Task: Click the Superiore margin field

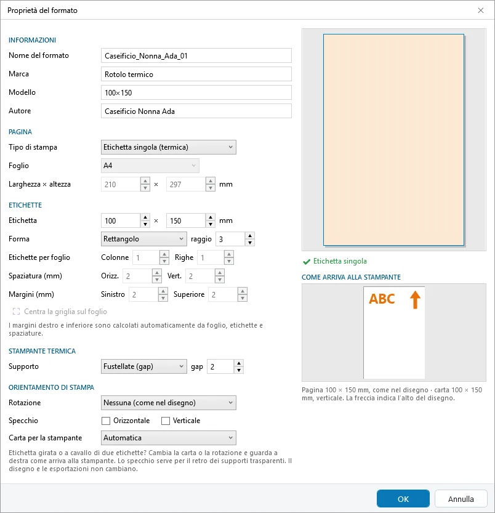Action: pos(223,294)
